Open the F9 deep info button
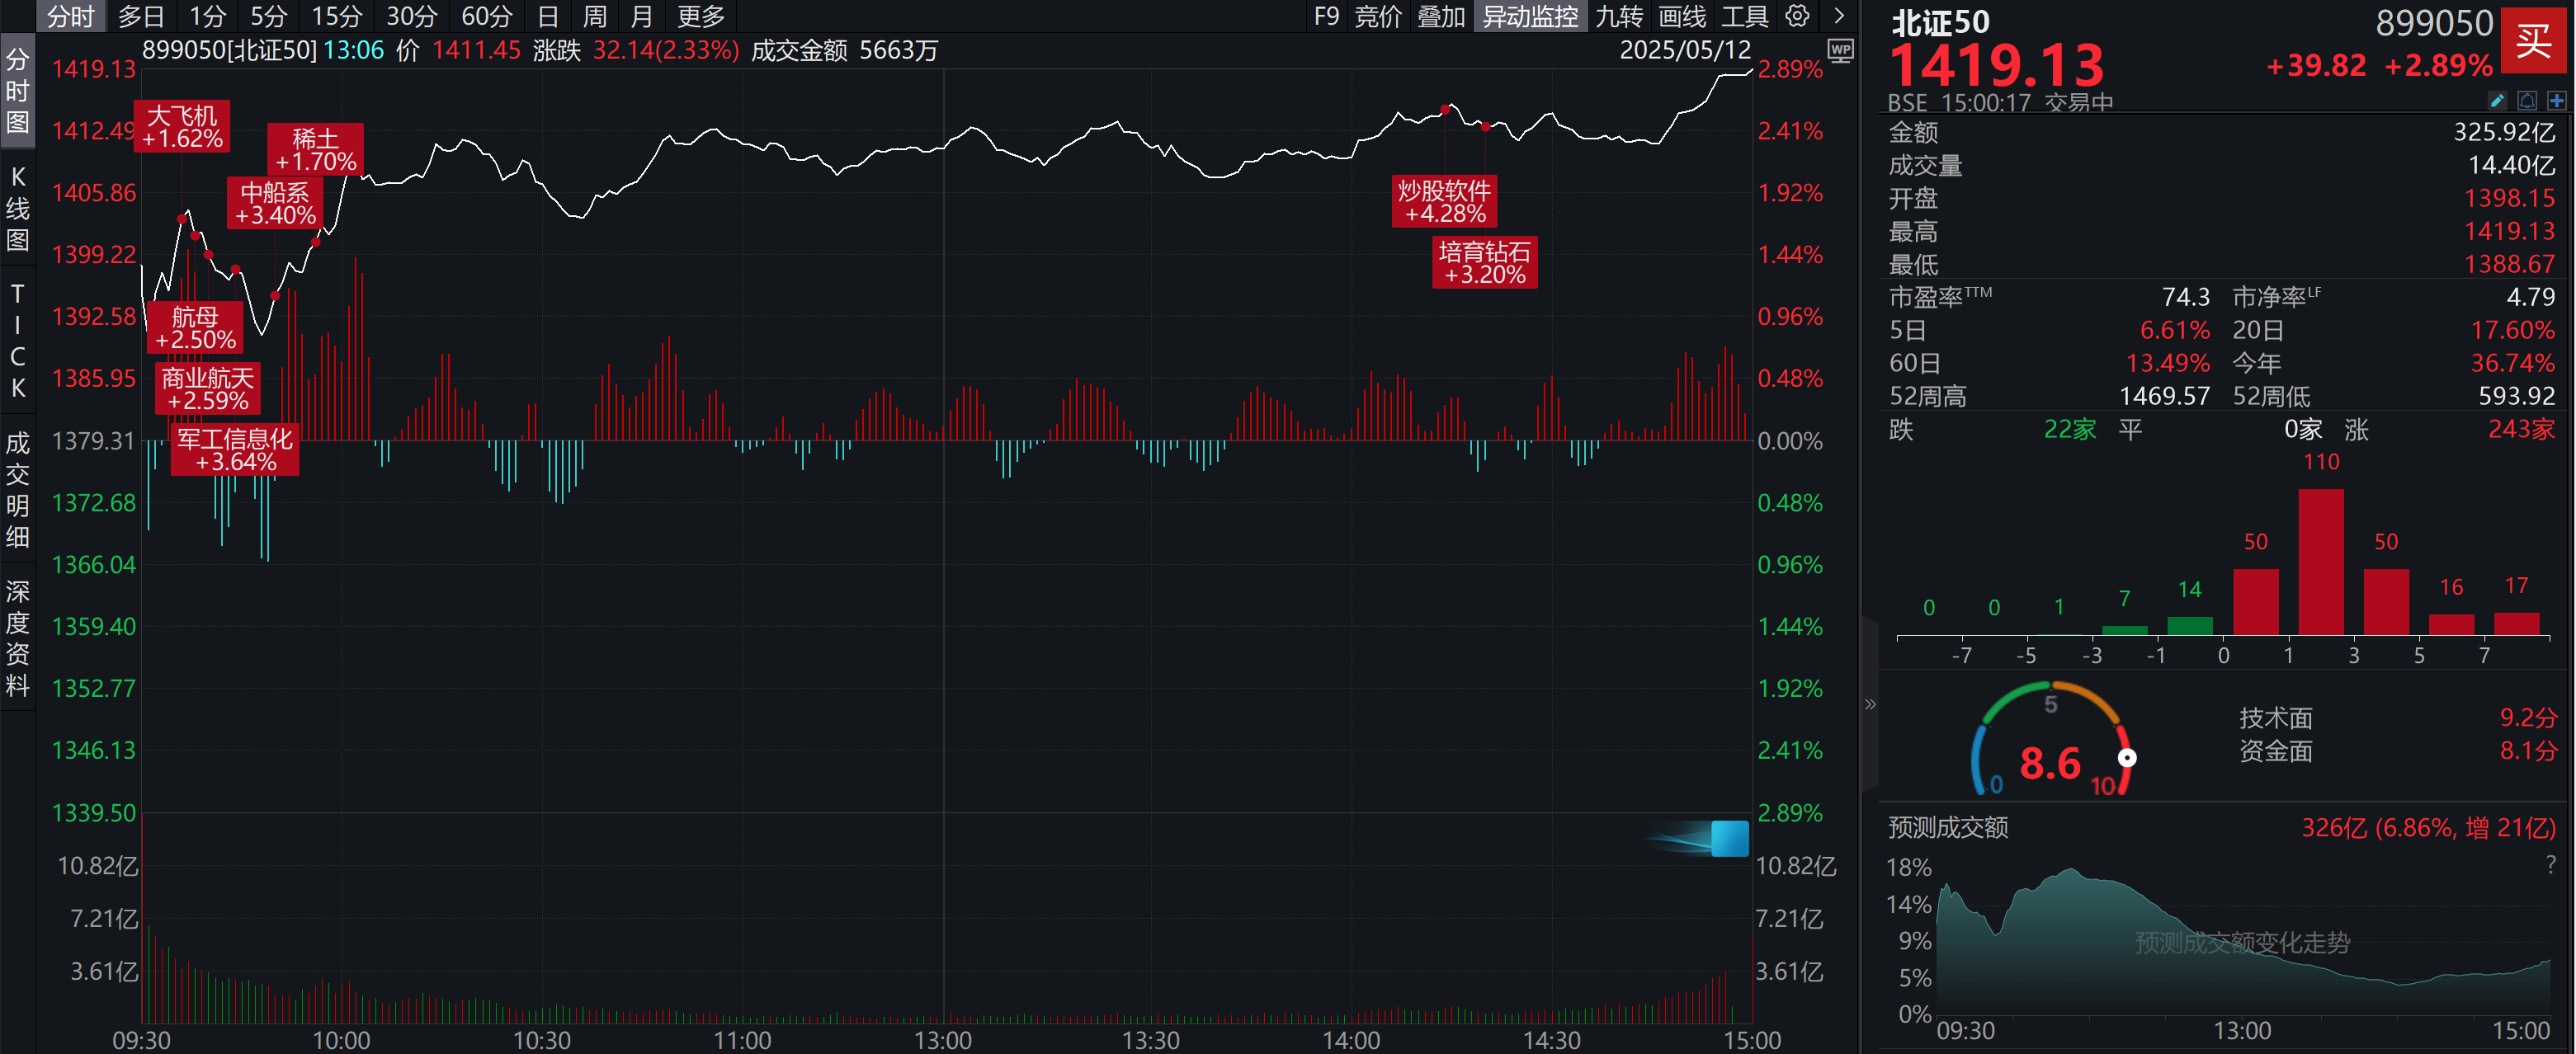This screenshot has width=2576, height=1054. pos(1326,16)
